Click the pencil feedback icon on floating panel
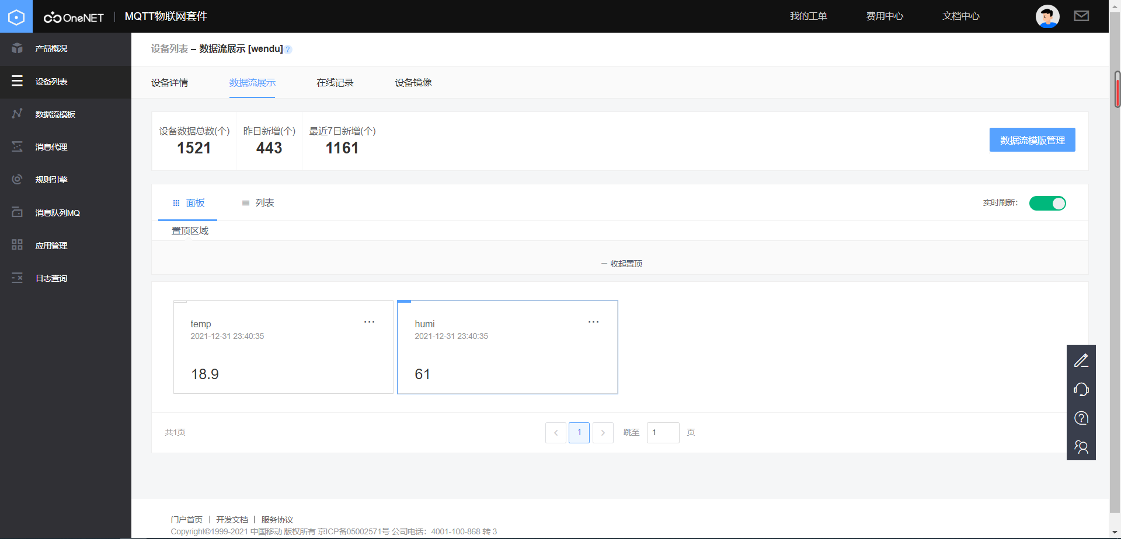The height and width of the screenshot is (539, 1121). (x=1081, y=360)
